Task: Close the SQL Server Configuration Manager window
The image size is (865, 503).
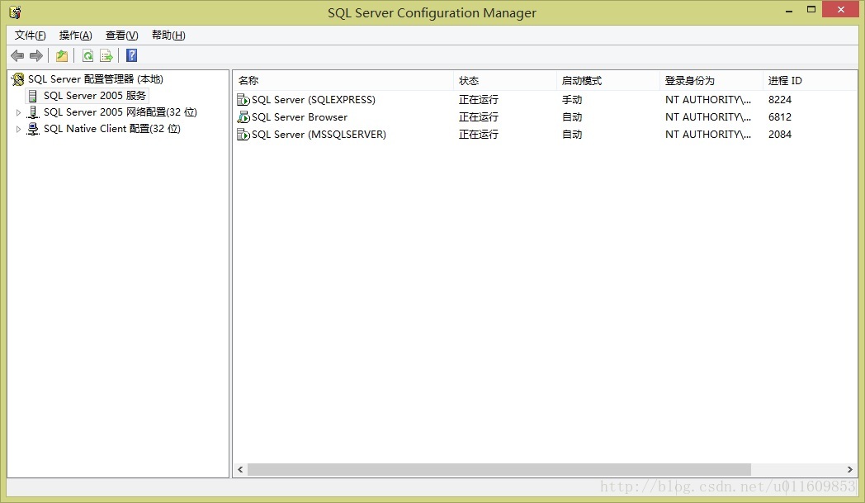Action: 841,9
